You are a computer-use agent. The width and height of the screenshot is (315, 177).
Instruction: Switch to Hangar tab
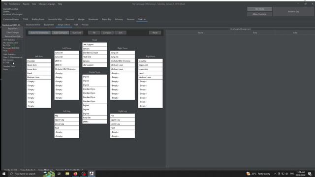coord(81,19)
